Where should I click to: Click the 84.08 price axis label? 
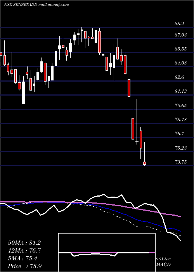(181, 63)
